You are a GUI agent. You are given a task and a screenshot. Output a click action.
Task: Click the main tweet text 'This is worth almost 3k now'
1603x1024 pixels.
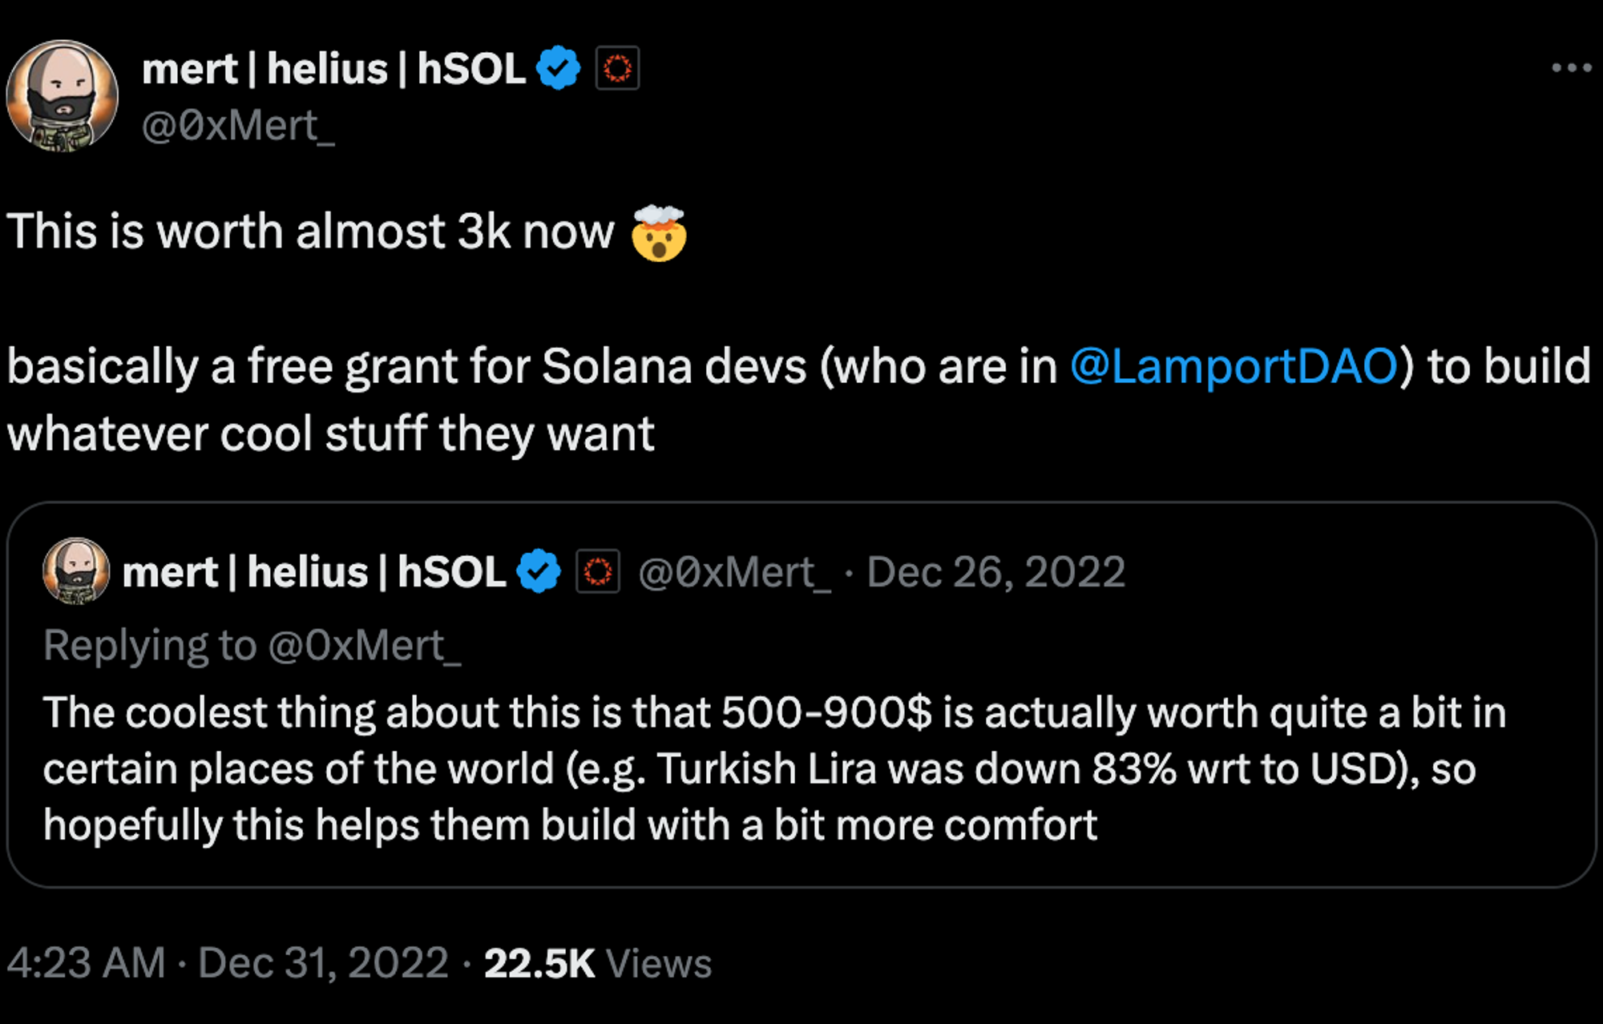click(310, 232)
